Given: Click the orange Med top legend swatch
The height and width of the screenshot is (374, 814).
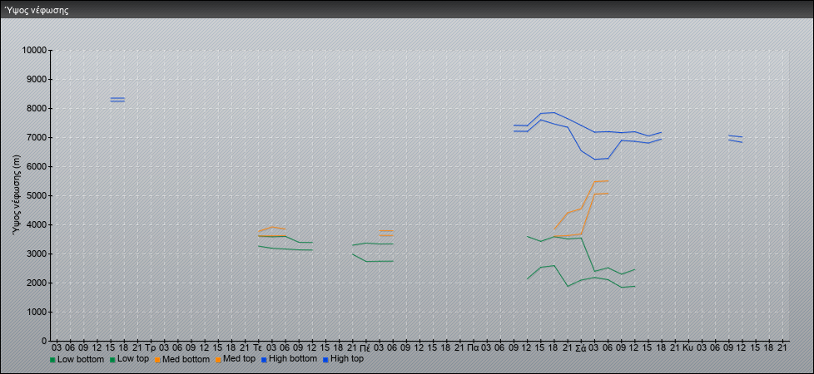Looking at the screenshot, I should click(x=219, y=360).
